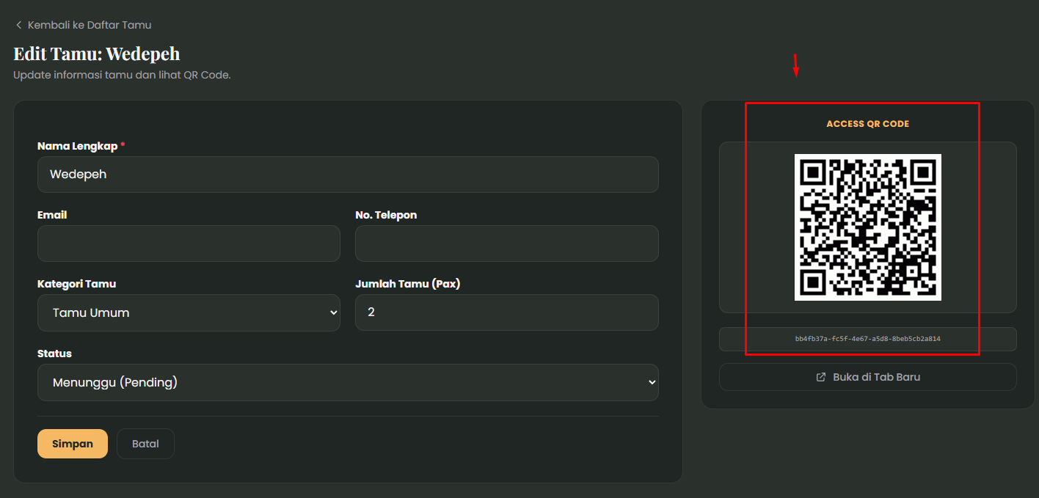Click the access QR code image
The width and height of the screenshot is (1039, 498).
pyautogui.click(x=867, y=227)
